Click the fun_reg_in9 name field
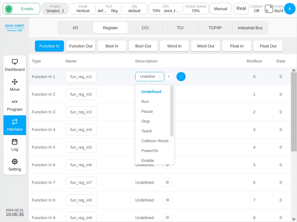 point(81,217)
